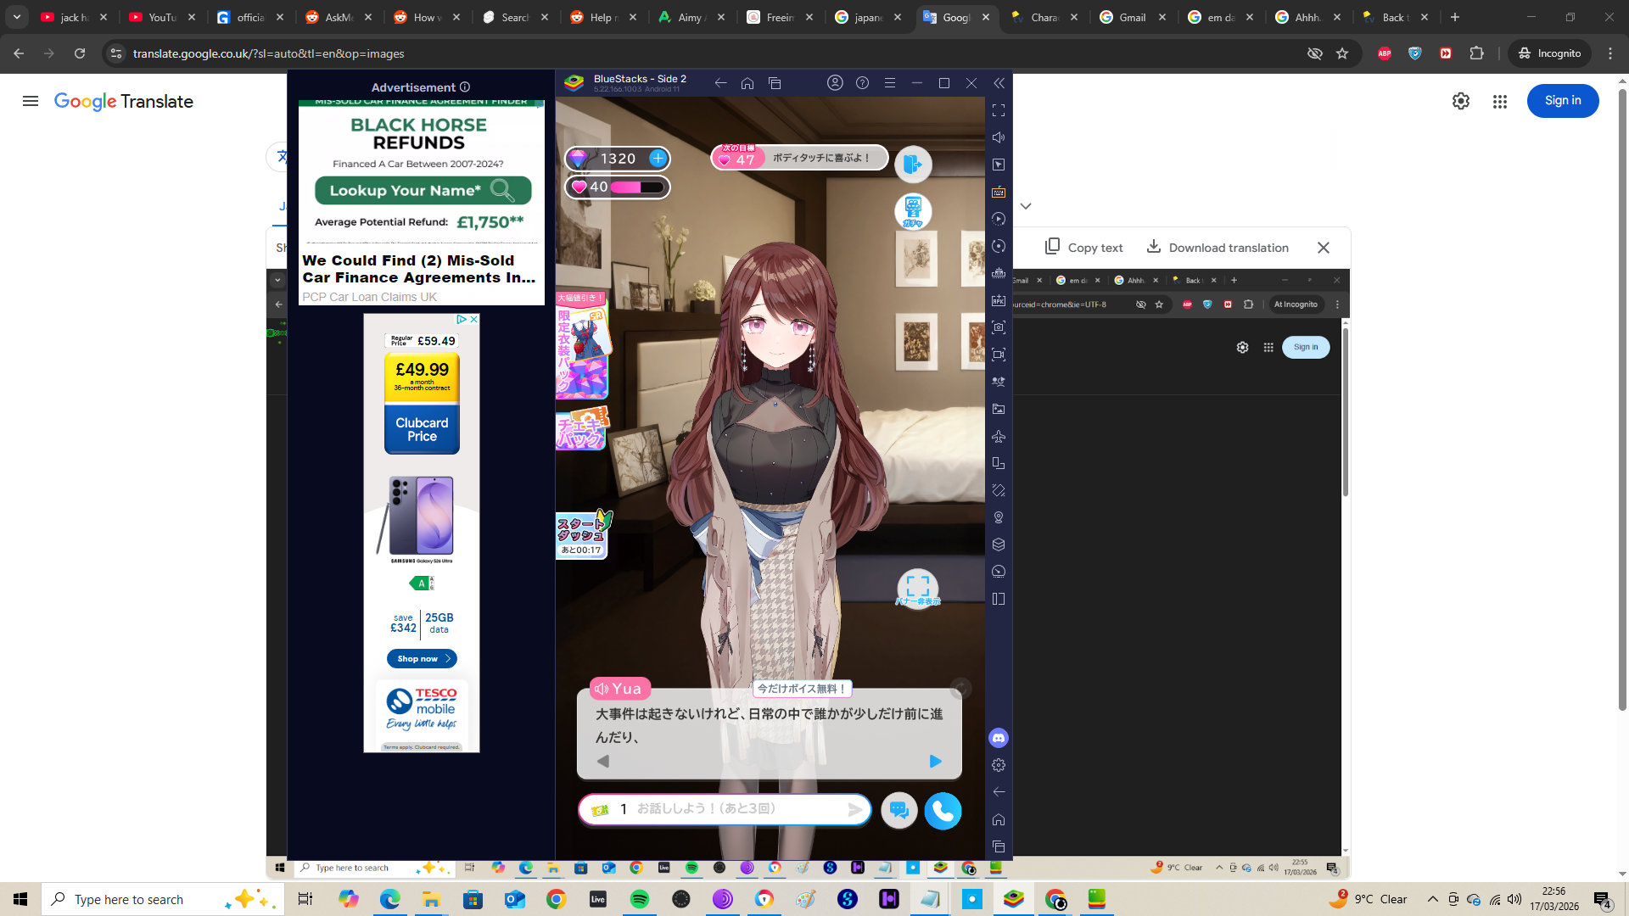Bookmark page with star icon
The image size is (1629, 916).
(1342, 53)
